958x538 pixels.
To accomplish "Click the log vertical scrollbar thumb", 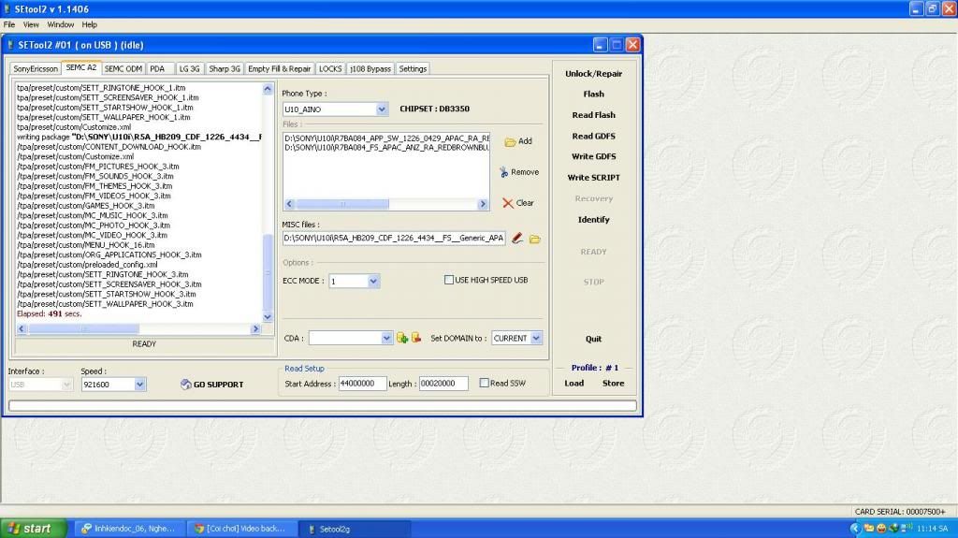I will point(267,271).
